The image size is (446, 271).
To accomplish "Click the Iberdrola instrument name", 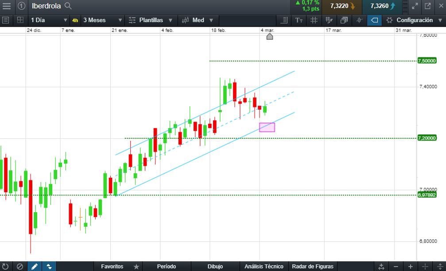I will click(x=46, y=6).
